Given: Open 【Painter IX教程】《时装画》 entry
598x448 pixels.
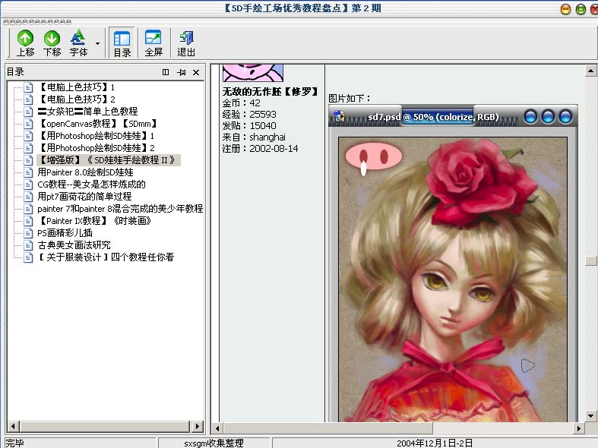Looking at the screenshot, I should coord(94,221).
